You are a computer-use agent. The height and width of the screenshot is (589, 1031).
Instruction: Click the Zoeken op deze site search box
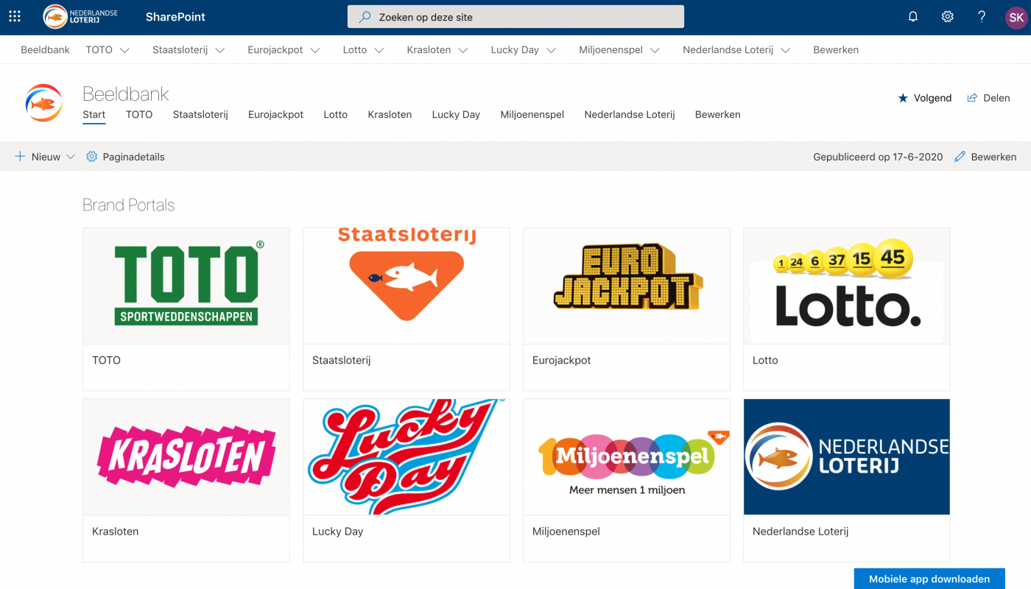click(x=515, y=17)
